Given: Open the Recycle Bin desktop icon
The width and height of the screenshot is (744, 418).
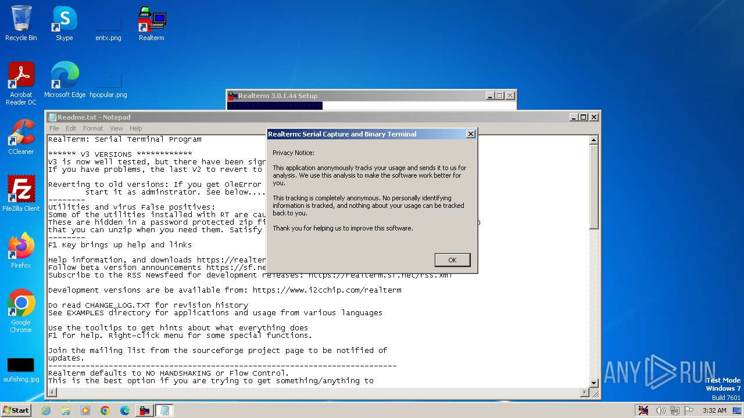Looking at the screenshot, I should click(21, 23).
